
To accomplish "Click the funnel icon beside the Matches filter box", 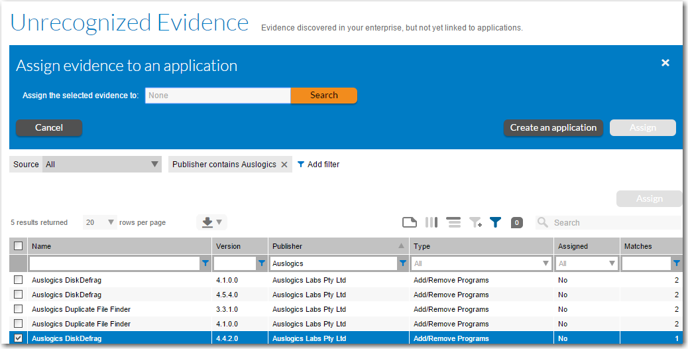I will click(x=677, y=263).
